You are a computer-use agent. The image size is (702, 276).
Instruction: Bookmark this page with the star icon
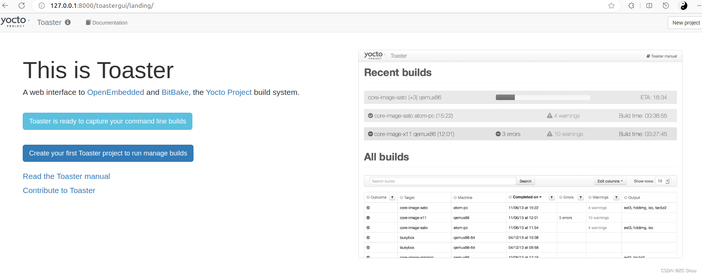611,6
